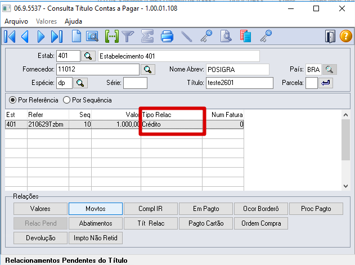Image resolution: width=355 pixels, height=265 pixels.
Task: Click the Tipo Relac column header
Action: pos(172,115)
